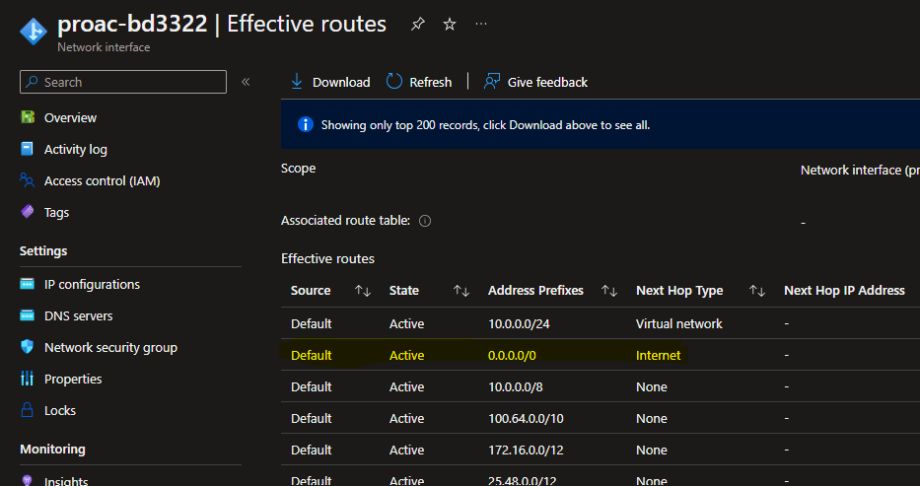Click the Overview sidebar icon
The width and height of the screenshot is (920, 486).
tap(28, 117)
